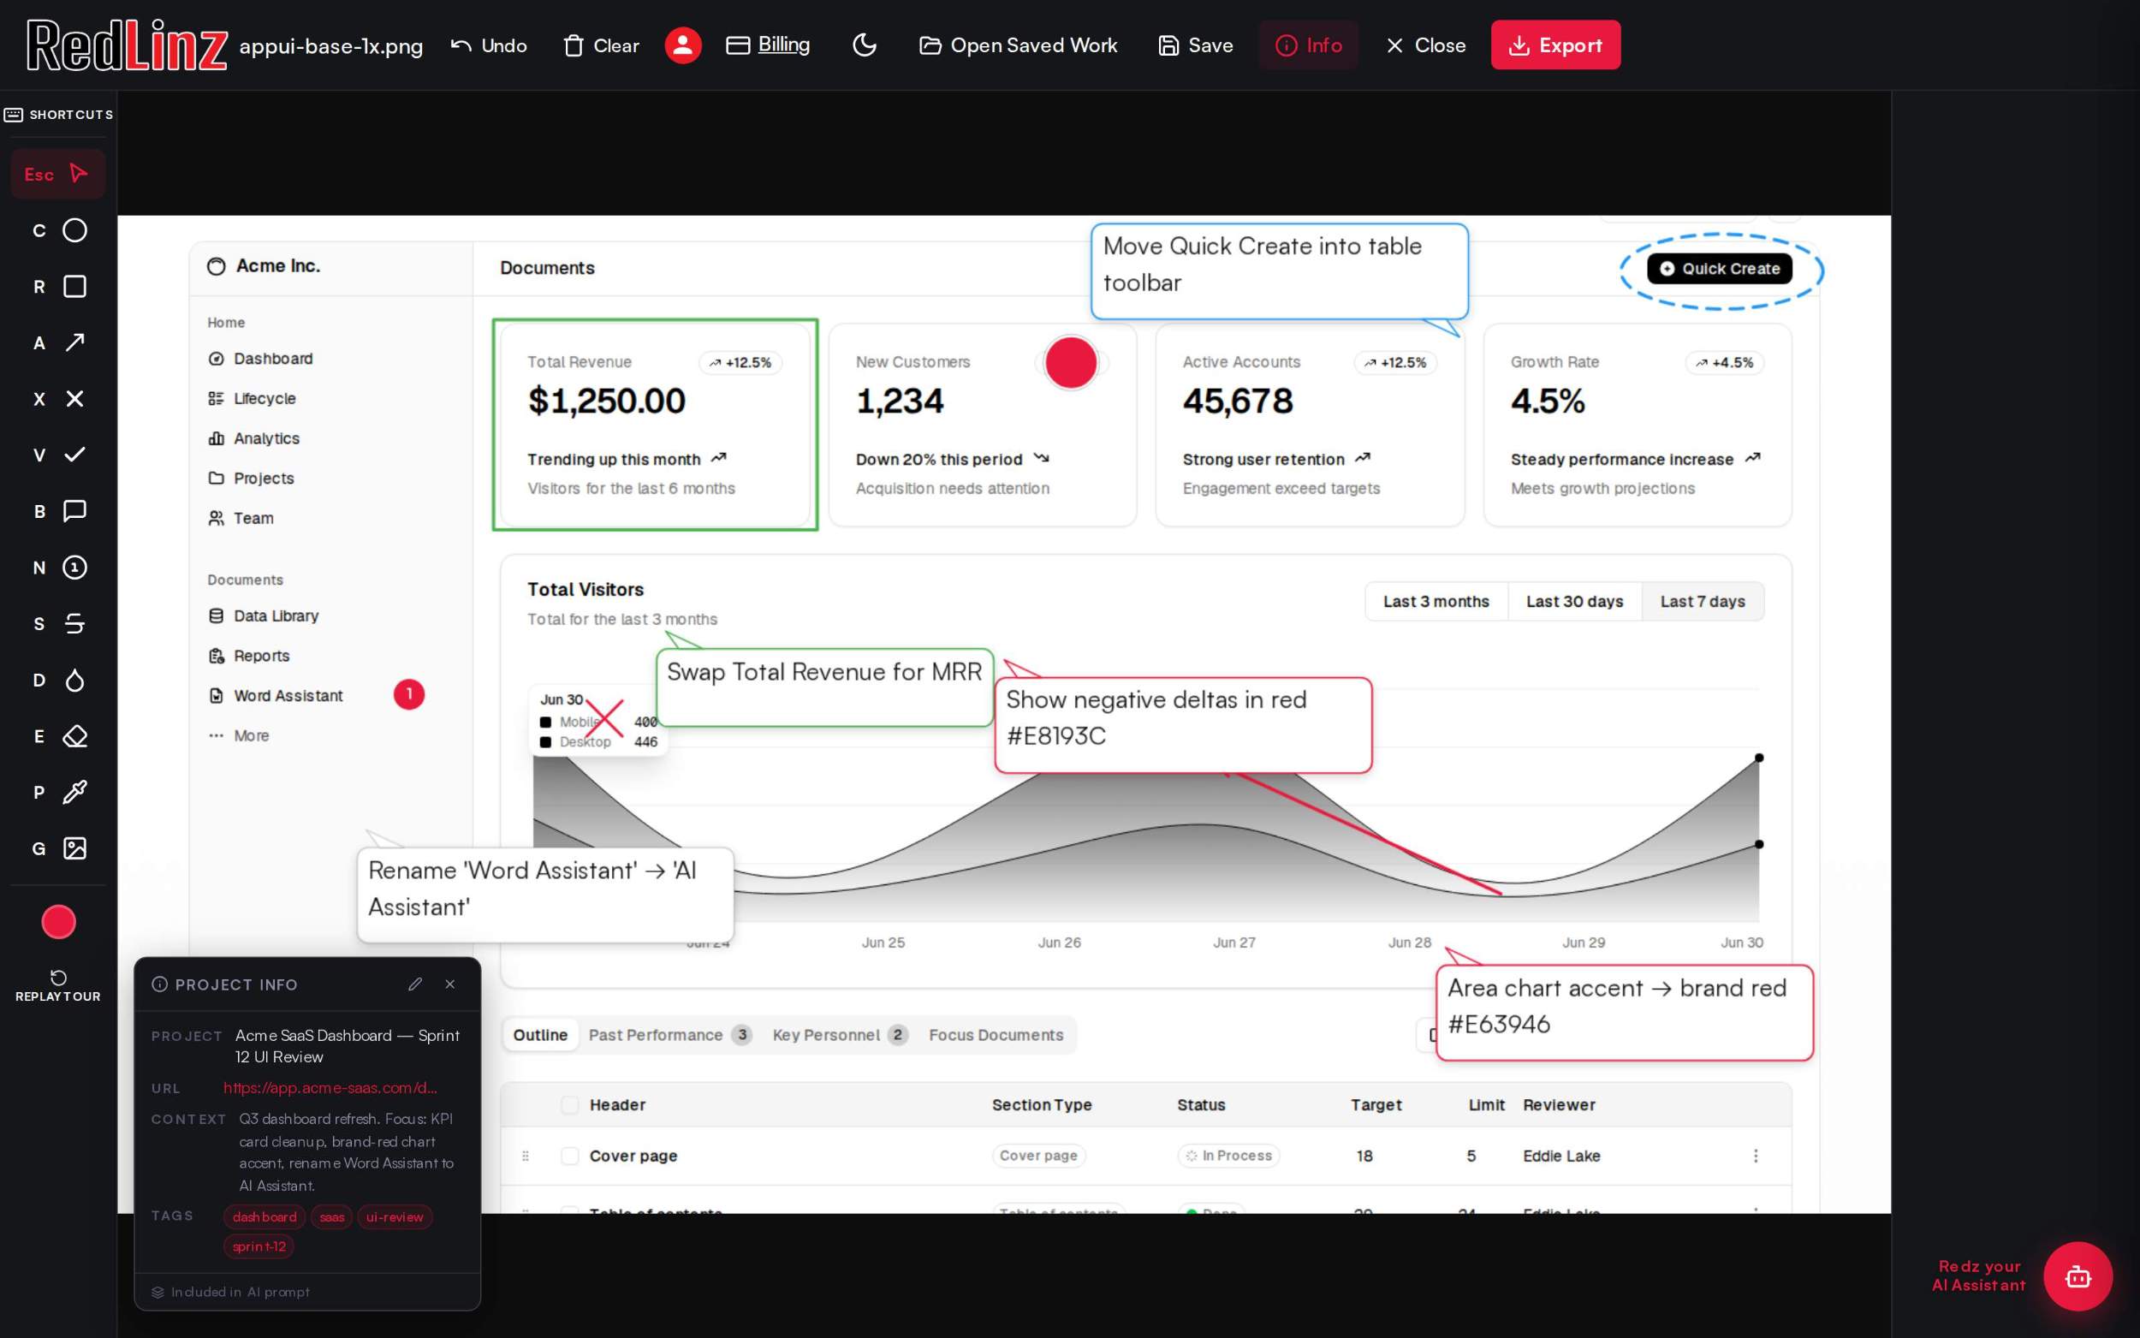Viewport: 2140px width, 1338px height.
Task: Open the Shortcuts keyboard panel
Action: (58, 114)
